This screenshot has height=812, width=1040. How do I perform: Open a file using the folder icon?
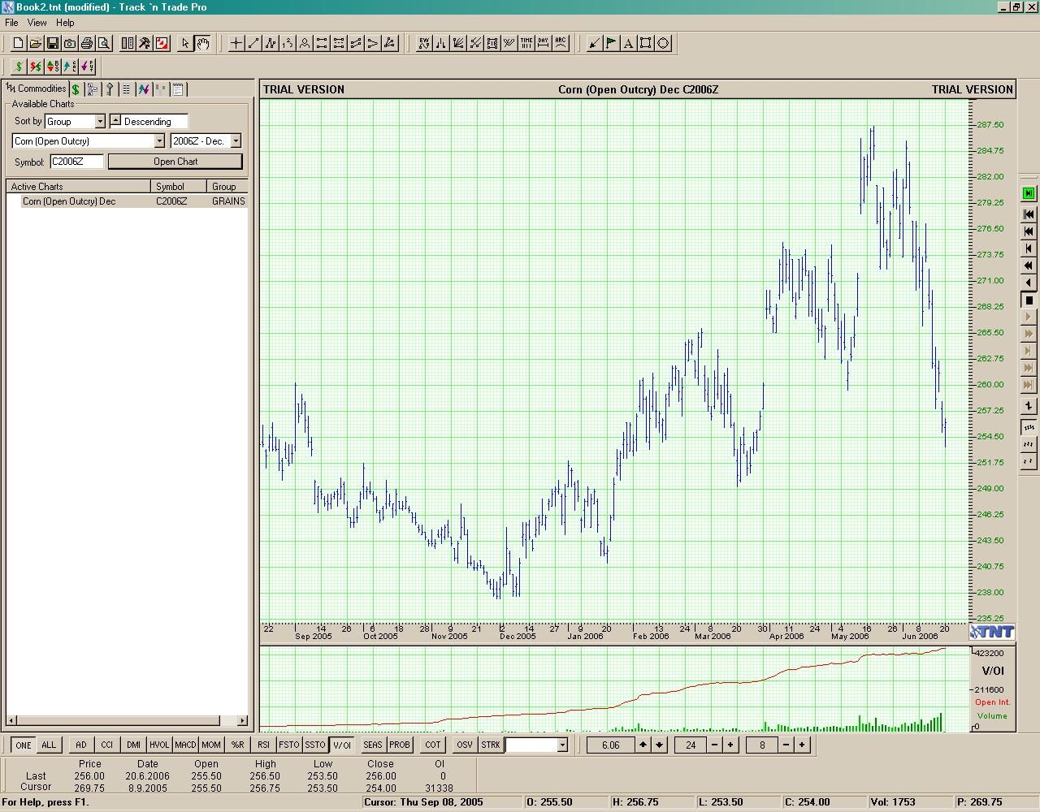(35, 43)
